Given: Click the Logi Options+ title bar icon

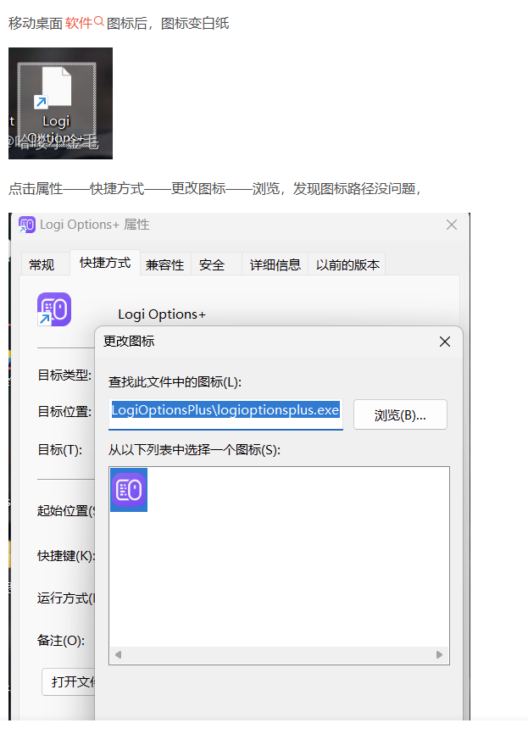Looking at the screenshot, I should (x=26, y=225).
